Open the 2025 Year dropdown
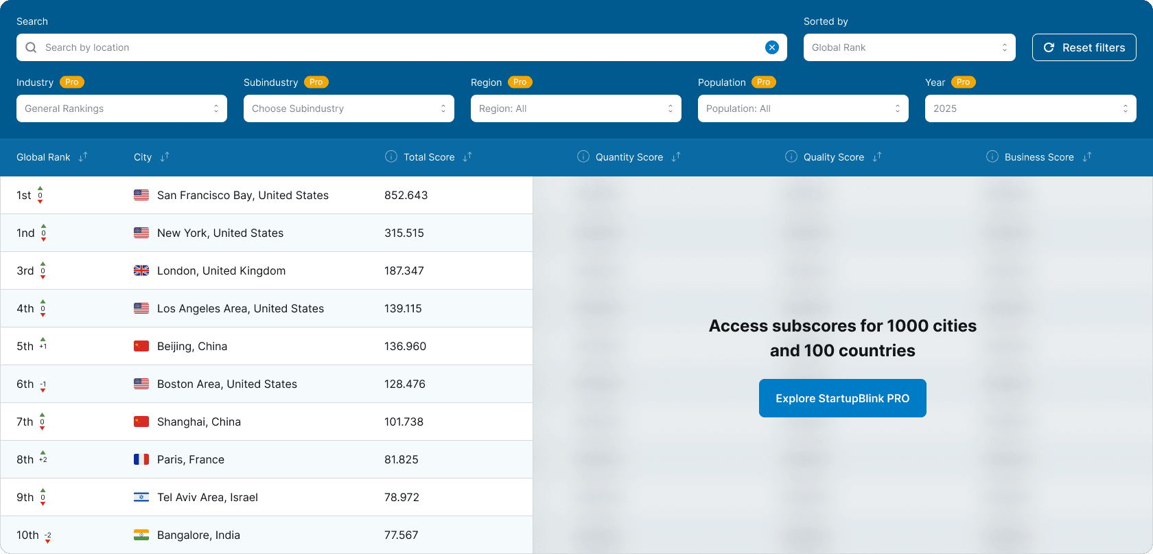 click(x=1030, y=108)
